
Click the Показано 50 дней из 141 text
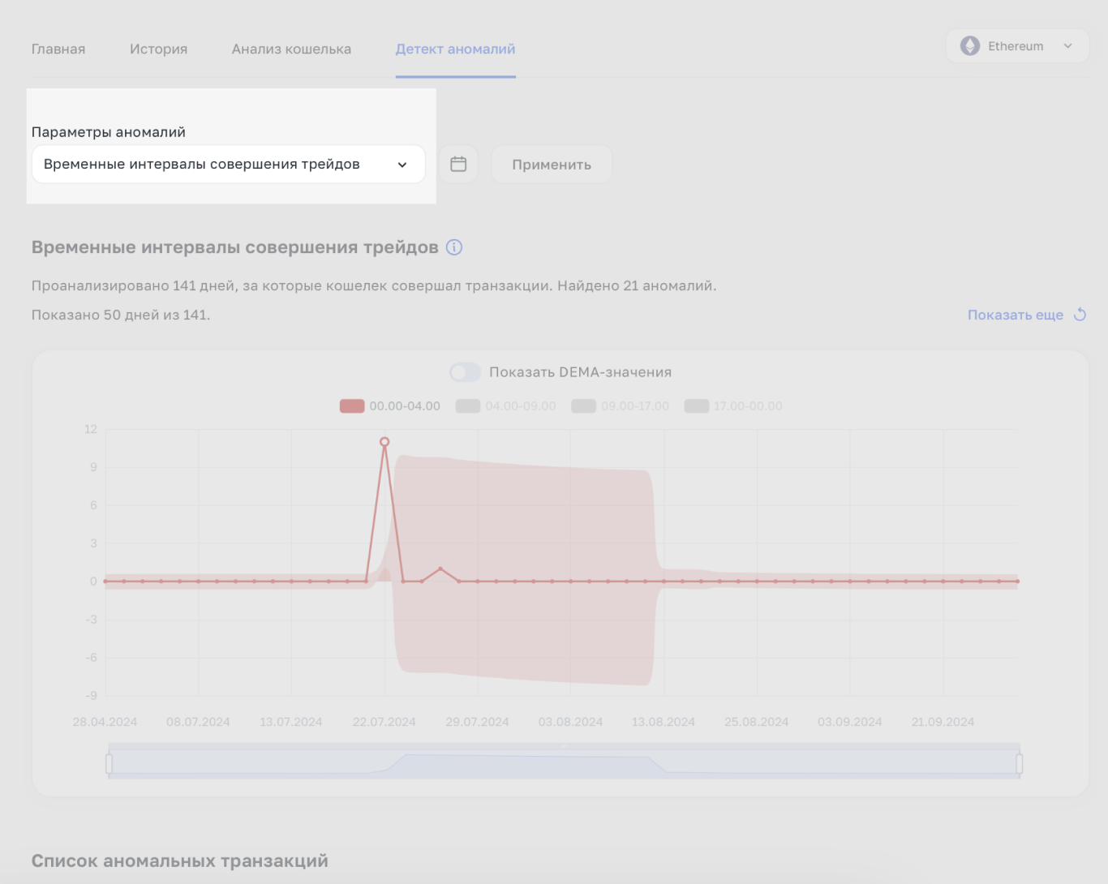(x=121, y=315)
